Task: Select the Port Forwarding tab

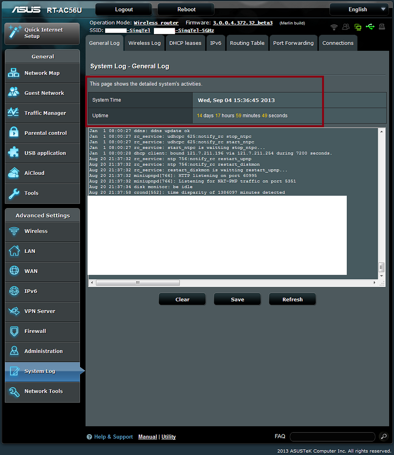Action: [293, 43]
